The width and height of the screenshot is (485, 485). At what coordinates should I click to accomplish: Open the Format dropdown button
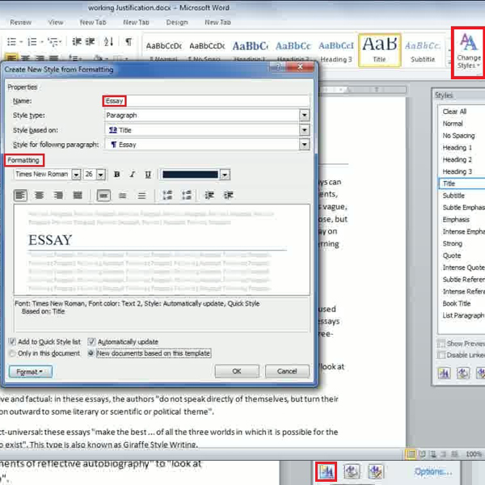pos(31,372)
